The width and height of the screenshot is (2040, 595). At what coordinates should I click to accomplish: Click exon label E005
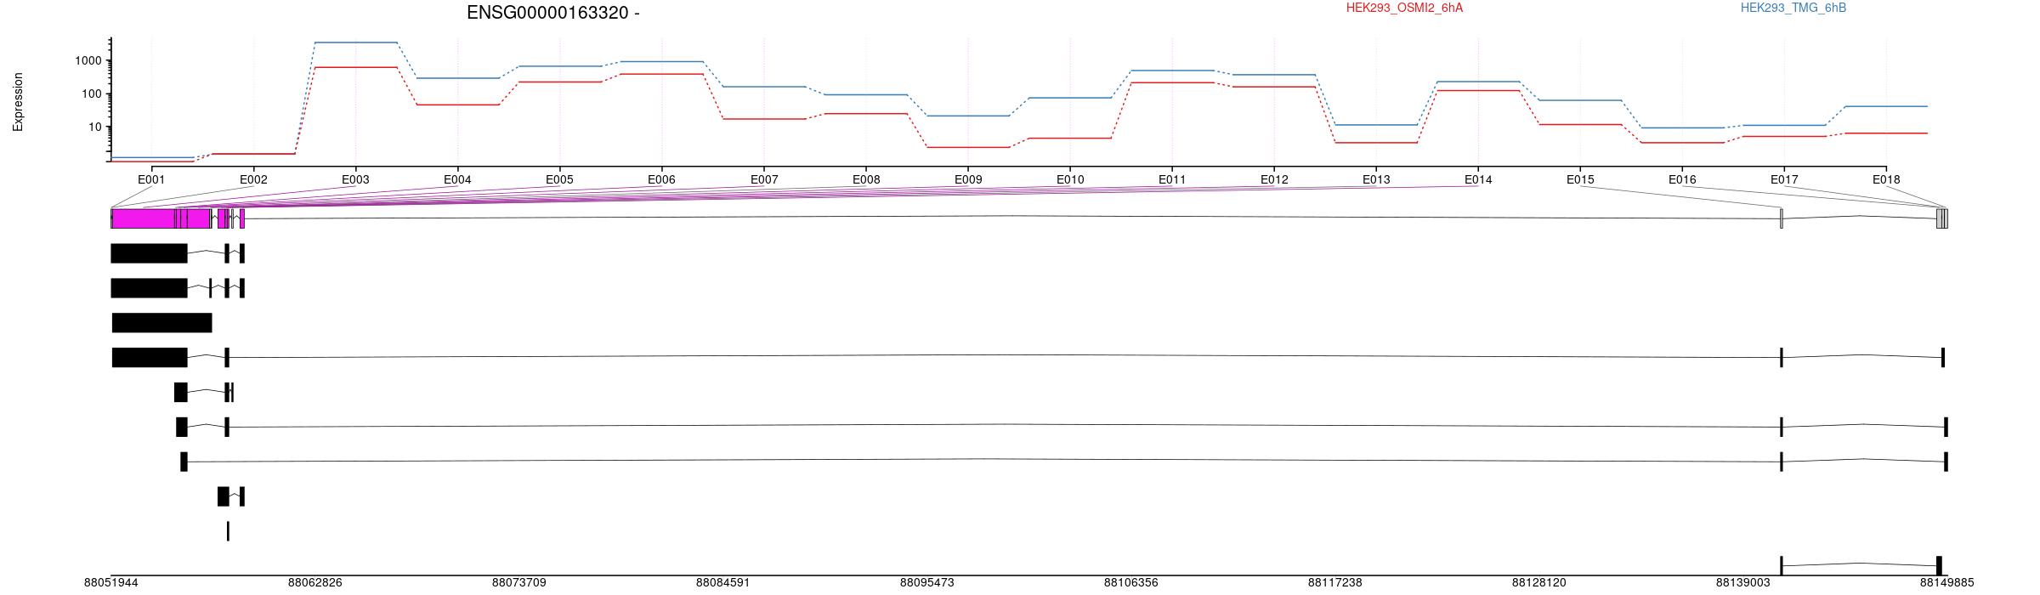(559, 179)
